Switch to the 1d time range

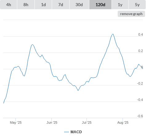tap(43, 5)
